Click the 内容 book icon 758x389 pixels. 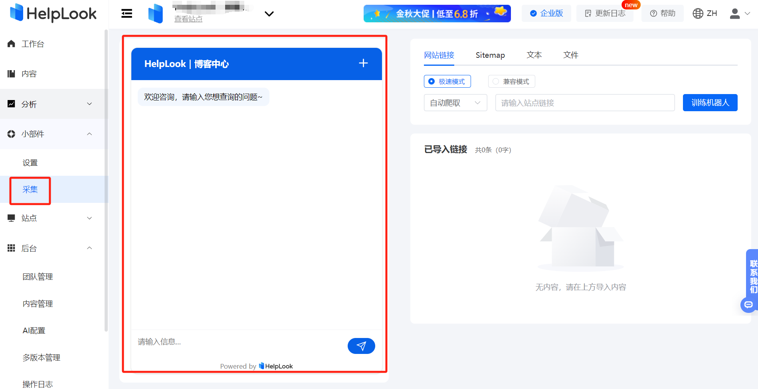point(11,74)
